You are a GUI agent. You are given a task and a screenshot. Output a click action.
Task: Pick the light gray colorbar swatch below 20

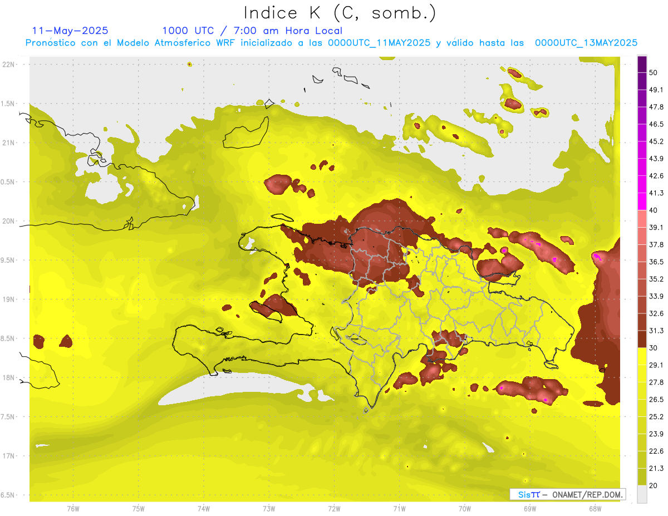click(x=642, y=494)
